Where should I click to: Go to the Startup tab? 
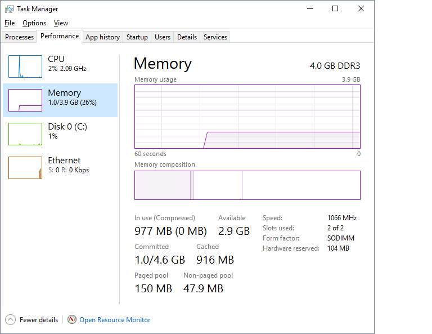coord(137,37)
